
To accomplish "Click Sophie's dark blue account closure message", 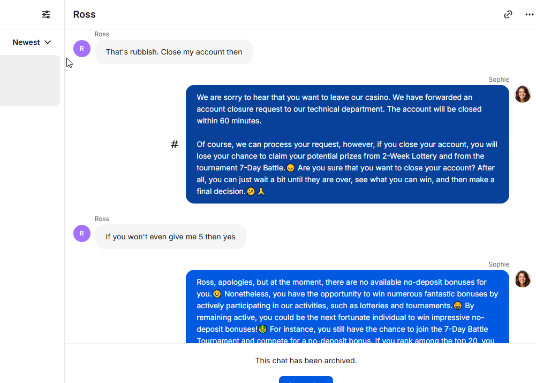I will [347, 144].
